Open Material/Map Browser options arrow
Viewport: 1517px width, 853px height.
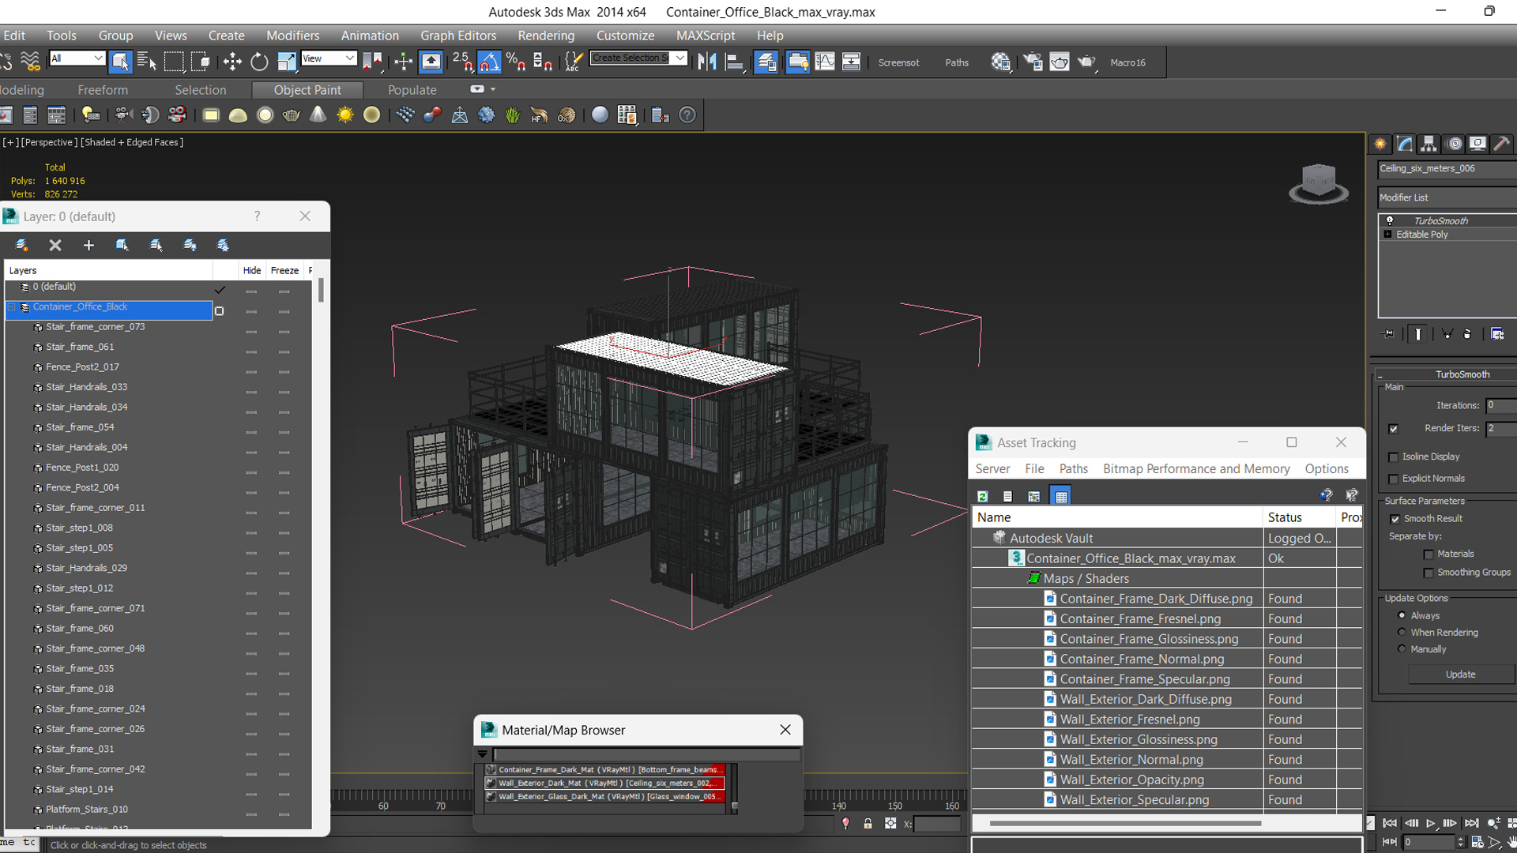coord(483,754)
